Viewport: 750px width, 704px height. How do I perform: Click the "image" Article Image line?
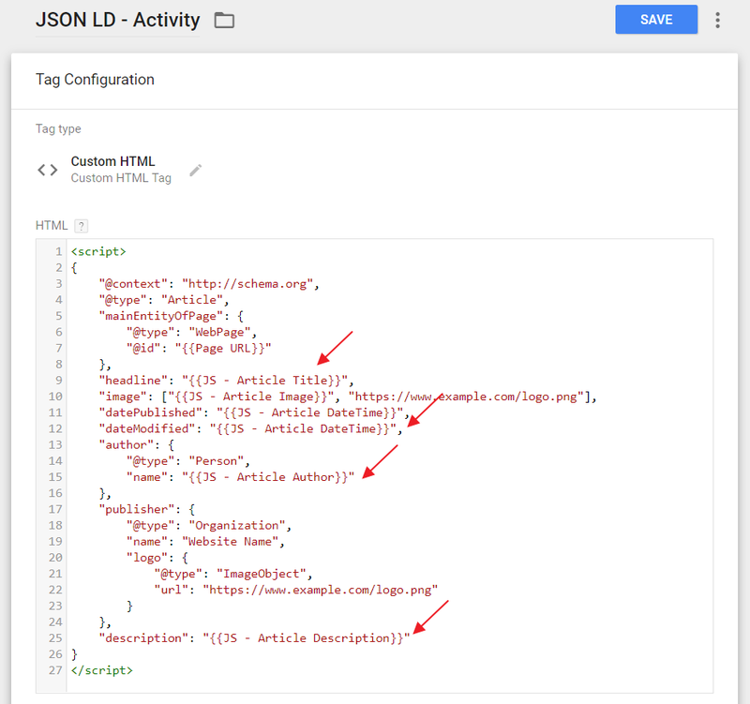click(348, 397)
